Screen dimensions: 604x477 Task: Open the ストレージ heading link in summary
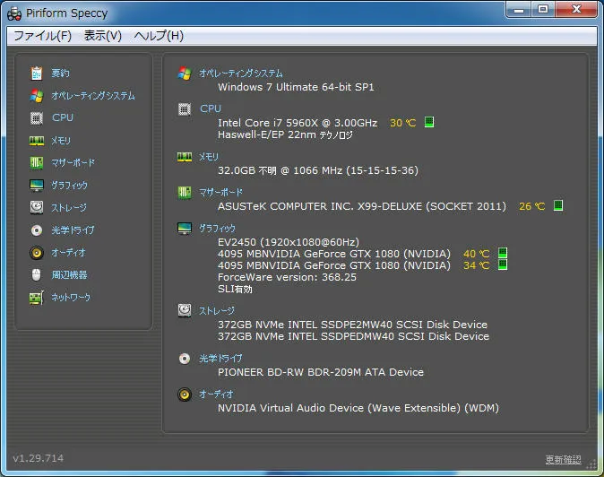click(x=217, y=310)
